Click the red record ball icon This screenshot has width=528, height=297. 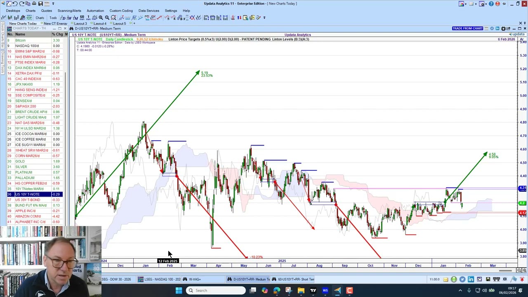pyautogui.click(x=497, y=4)
